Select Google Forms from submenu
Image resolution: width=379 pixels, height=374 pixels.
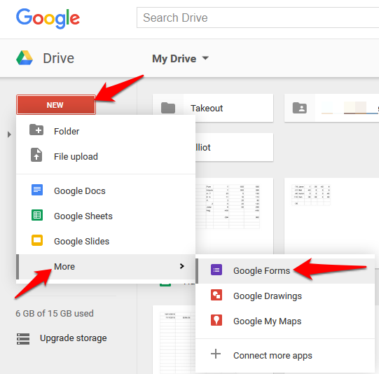pyautogui.click(x=285, y=270)
